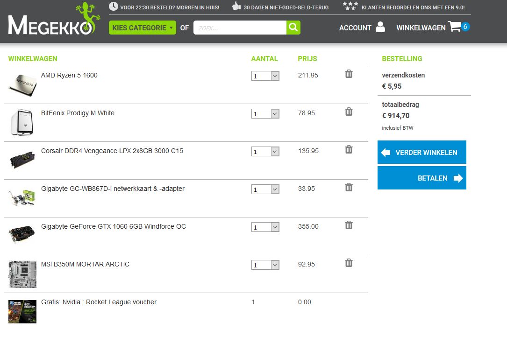The width and height of the screenshot is (507, 343).
Task: Open the shopping cart icon
Action: point(455,27)
